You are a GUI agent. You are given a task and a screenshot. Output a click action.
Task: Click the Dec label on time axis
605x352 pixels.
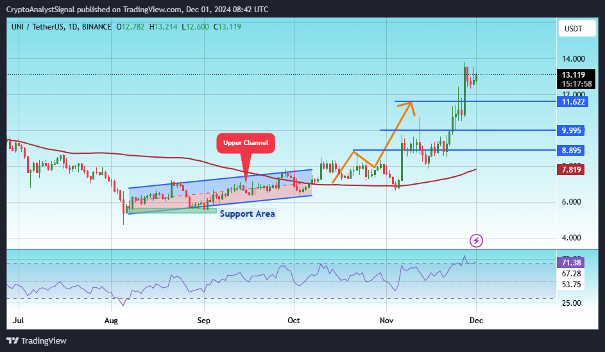pos(476,321)
